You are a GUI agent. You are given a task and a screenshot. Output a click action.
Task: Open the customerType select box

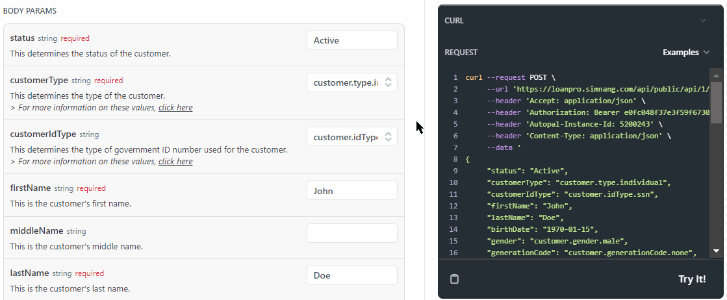(351, 82)
